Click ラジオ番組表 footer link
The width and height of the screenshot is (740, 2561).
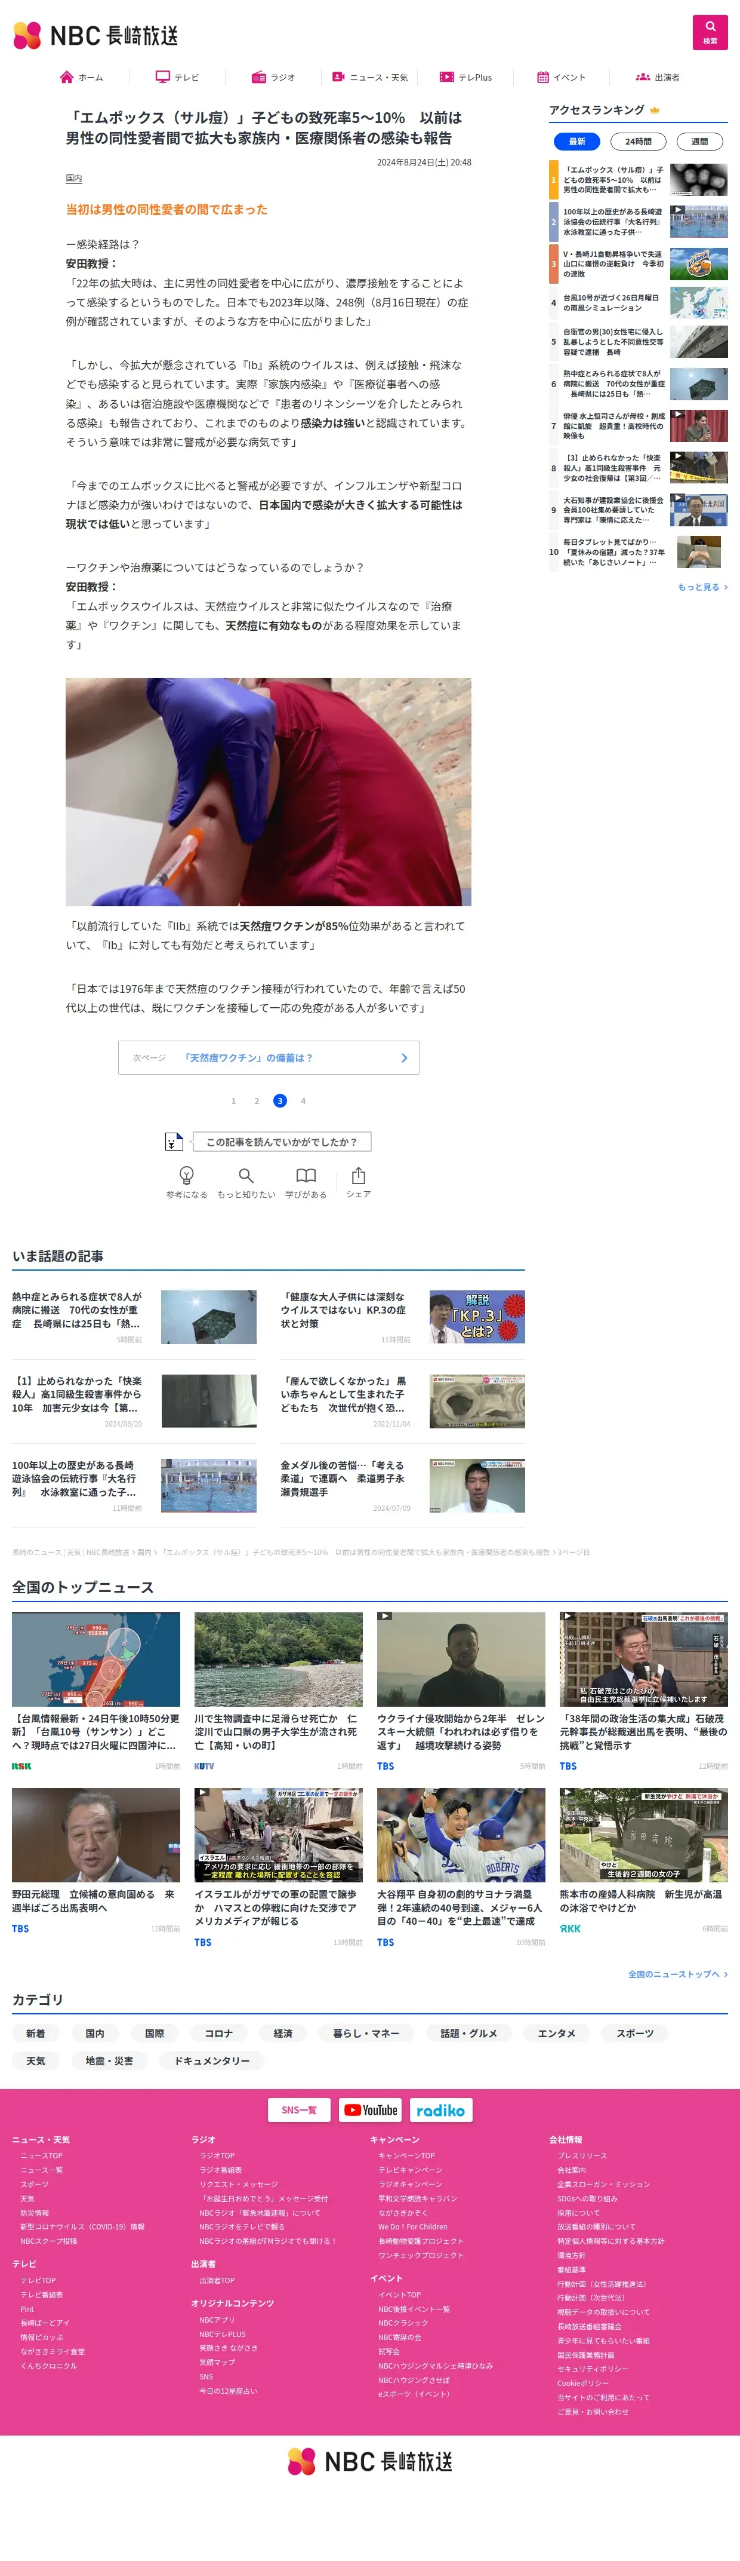[221, 2169]
